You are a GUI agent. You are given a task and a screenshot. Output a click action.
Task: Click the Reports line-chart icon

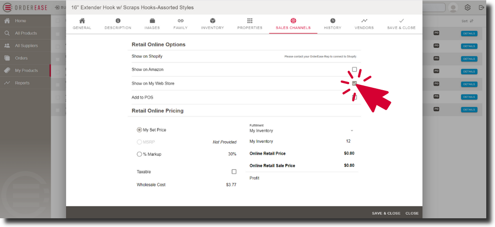click(x=7, y=83)
